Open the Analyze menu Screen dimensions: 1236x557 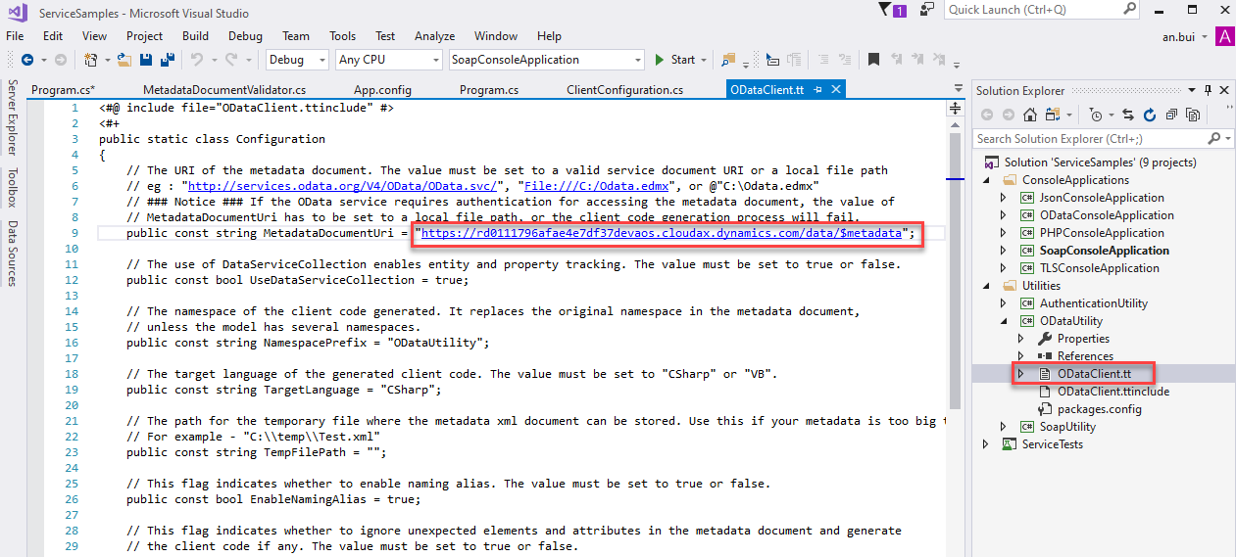coord(434,36)
